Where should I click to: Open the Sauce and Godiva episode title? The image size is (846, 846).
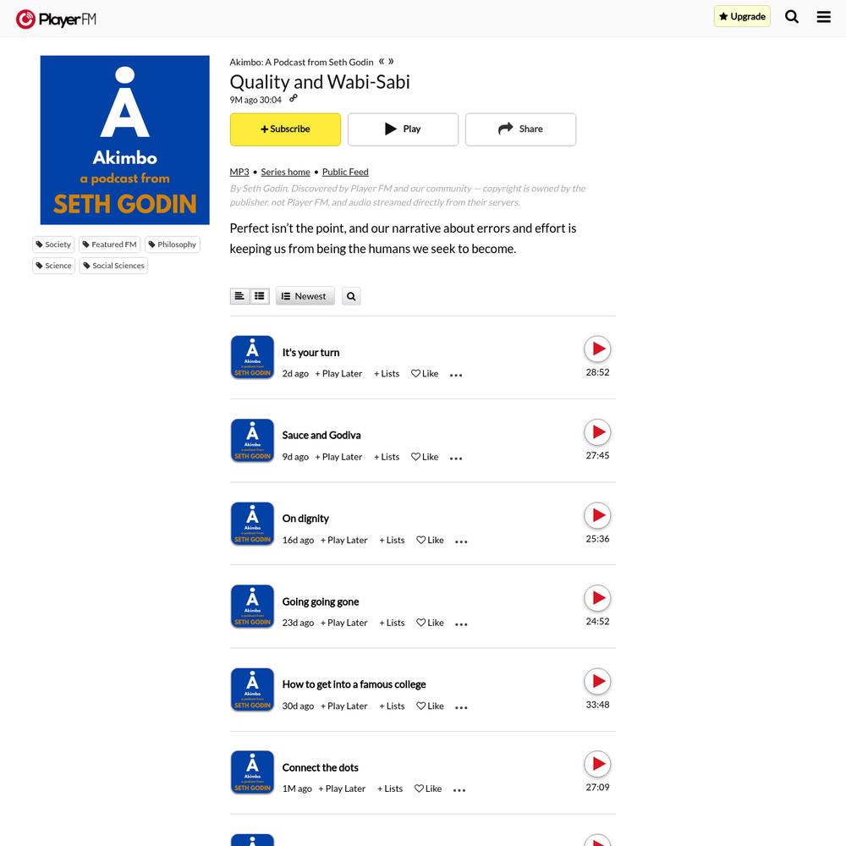click(321, 435)
